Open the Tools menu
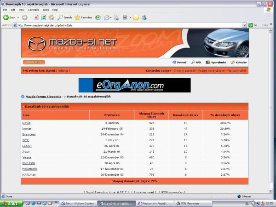The width and height of the screenshot is (276, 207). coord(46,9)
